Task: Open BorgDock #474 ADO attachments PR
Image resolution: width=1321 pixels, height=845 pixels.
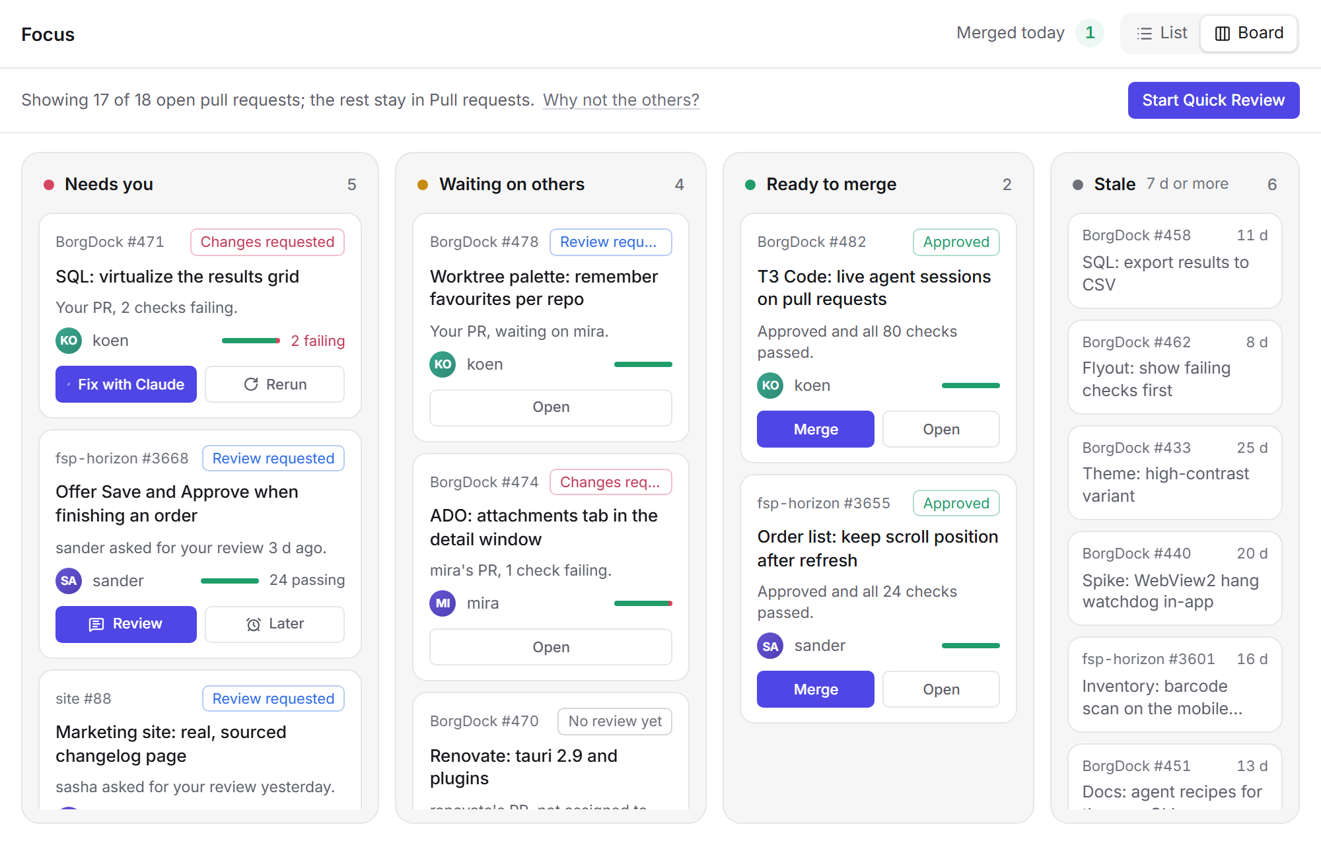Action: click(x=551, y=647)
